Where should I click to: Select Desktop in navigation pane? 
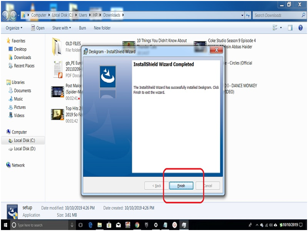18,49
